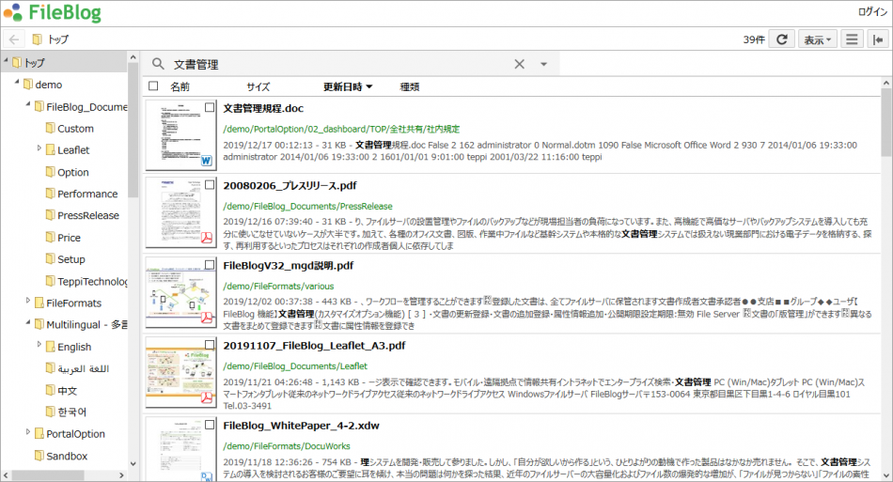
Task: Collapse the side panel with arrow icon
Action: click(877, 39)
